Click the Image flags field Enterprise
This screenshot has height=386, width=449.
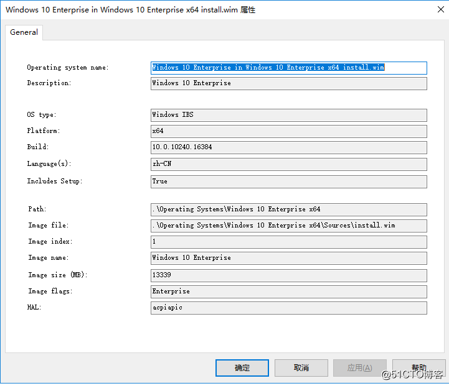[289, 292]
